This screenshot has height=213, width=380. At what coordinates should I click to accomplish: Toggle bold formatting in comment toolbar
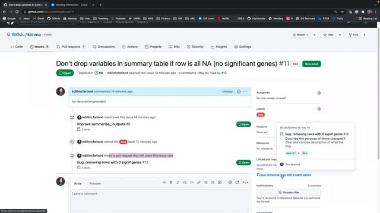pyautogui.click(x=171, y=182)
